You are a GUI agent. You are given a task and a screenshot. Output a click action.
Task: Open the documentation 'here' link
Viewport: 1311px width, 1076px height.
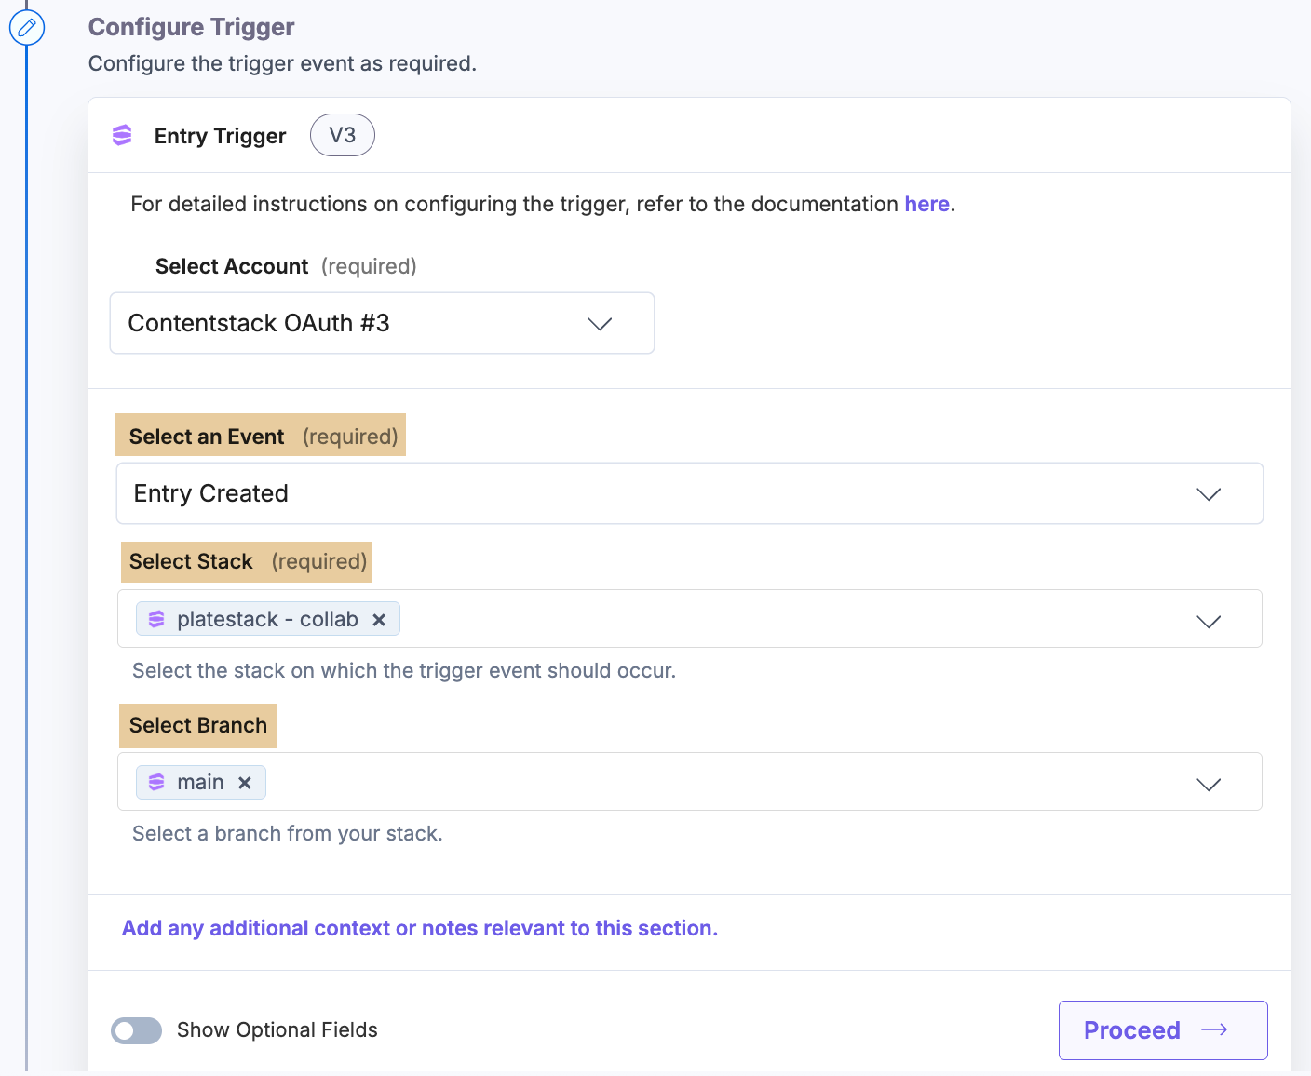(926, 204)
